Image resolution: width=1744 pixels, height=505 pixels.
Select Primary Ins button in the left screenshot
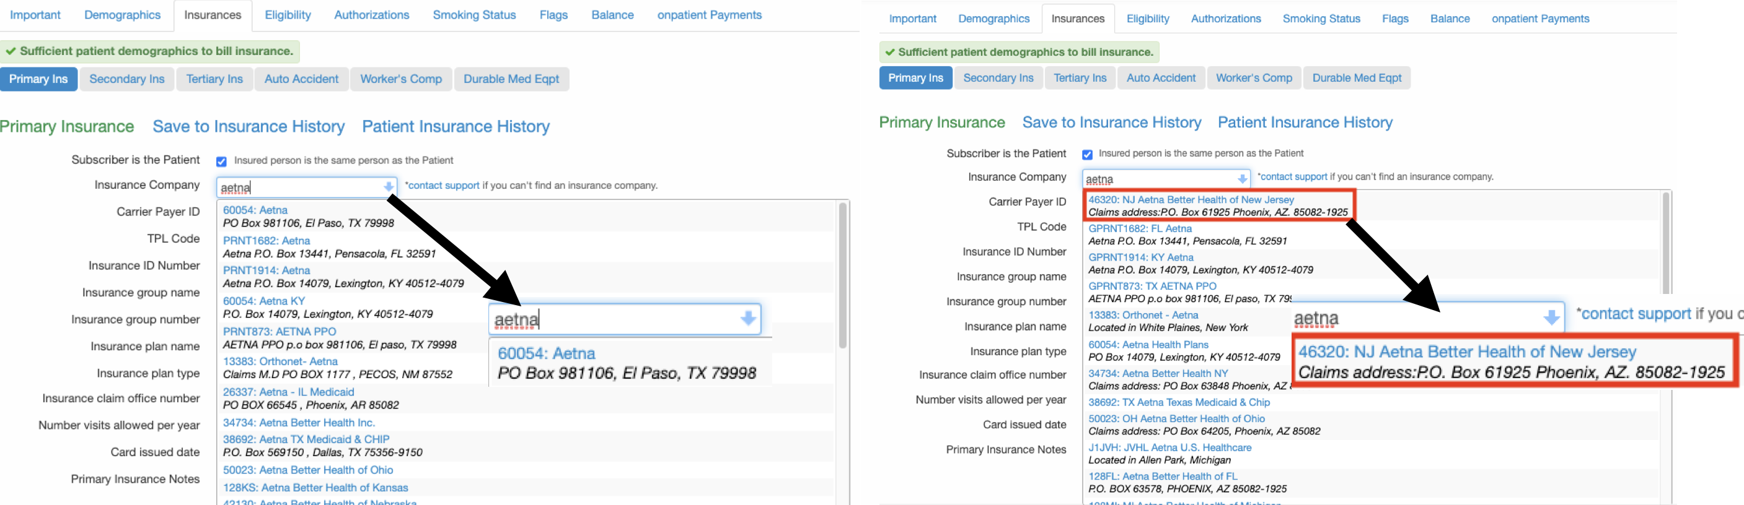(x=38, y=79)
